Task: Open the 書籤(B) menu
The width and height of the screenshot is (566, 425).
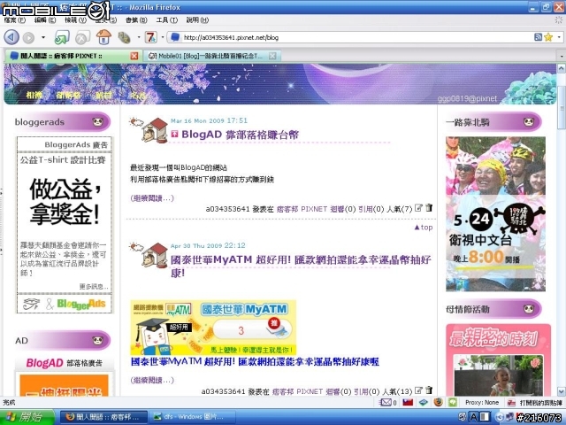Action: [136, 20]
